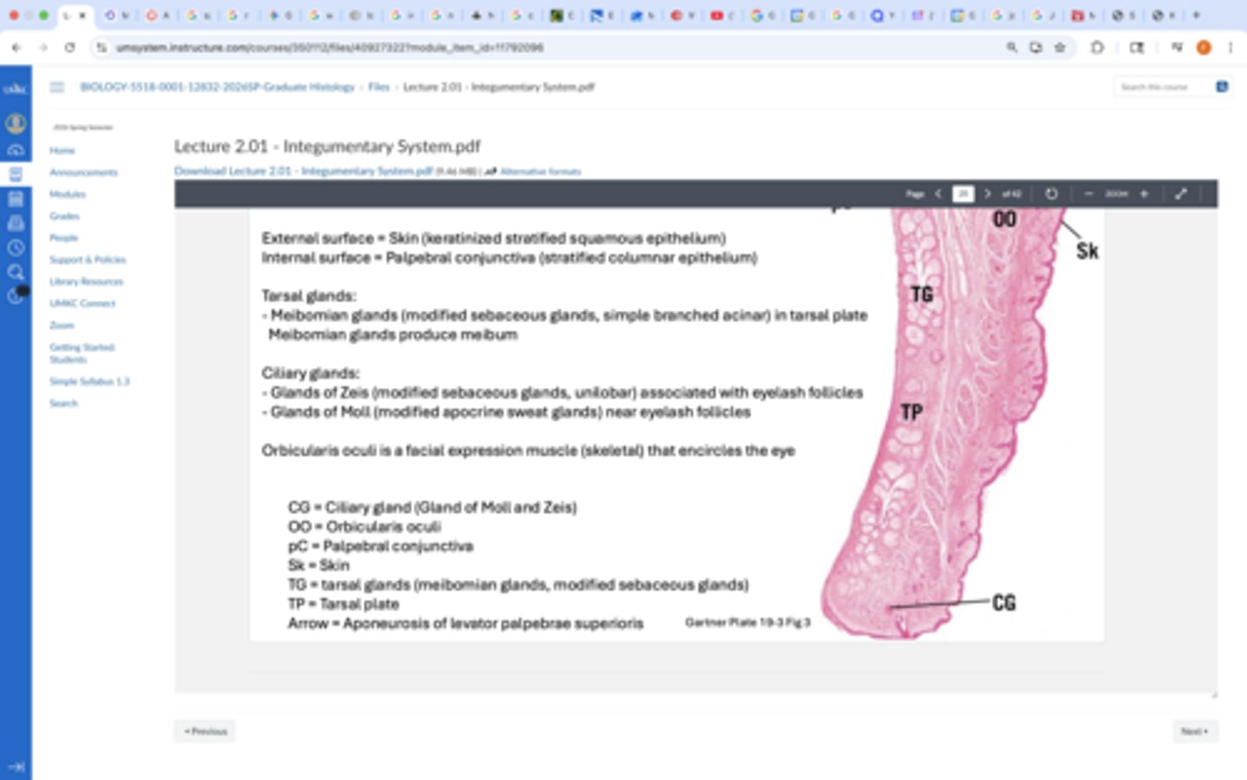Open the Chrome three-dot menu
The image size is (1247, 780).
[x=1231, y=48]
